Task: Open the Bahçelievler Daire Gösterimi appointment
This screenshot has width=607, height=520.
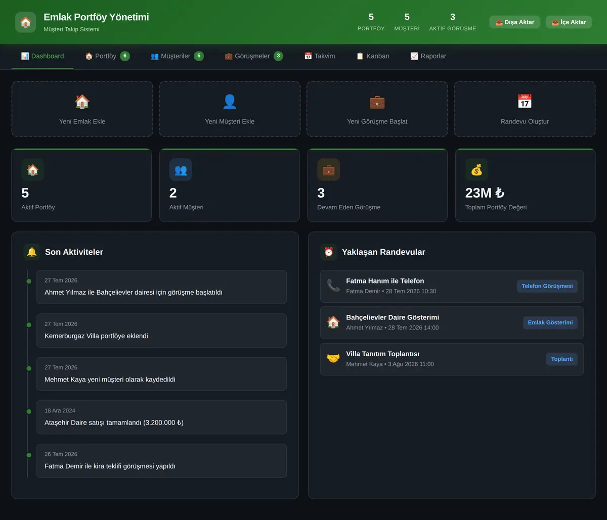Action: pyautogui.click(x=452, y=322)
